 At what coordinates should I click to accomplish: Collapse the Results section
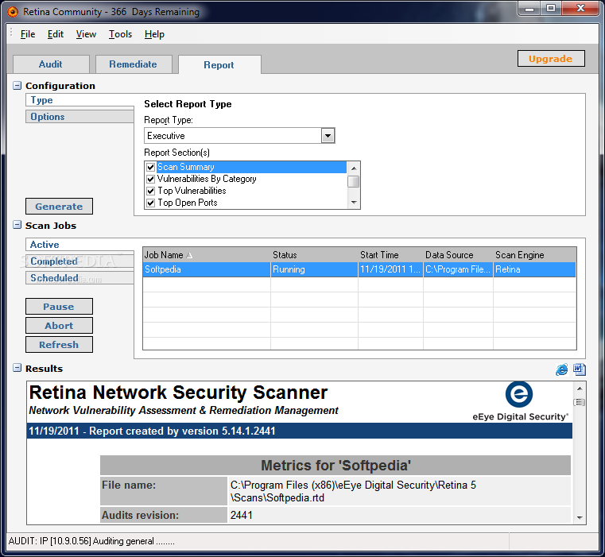(x=17, y=368)
